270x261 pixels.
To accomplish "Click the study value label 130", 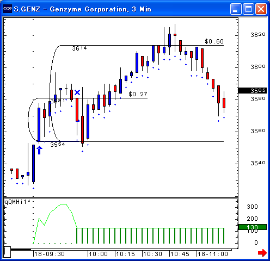I will (x=253, y=227).
